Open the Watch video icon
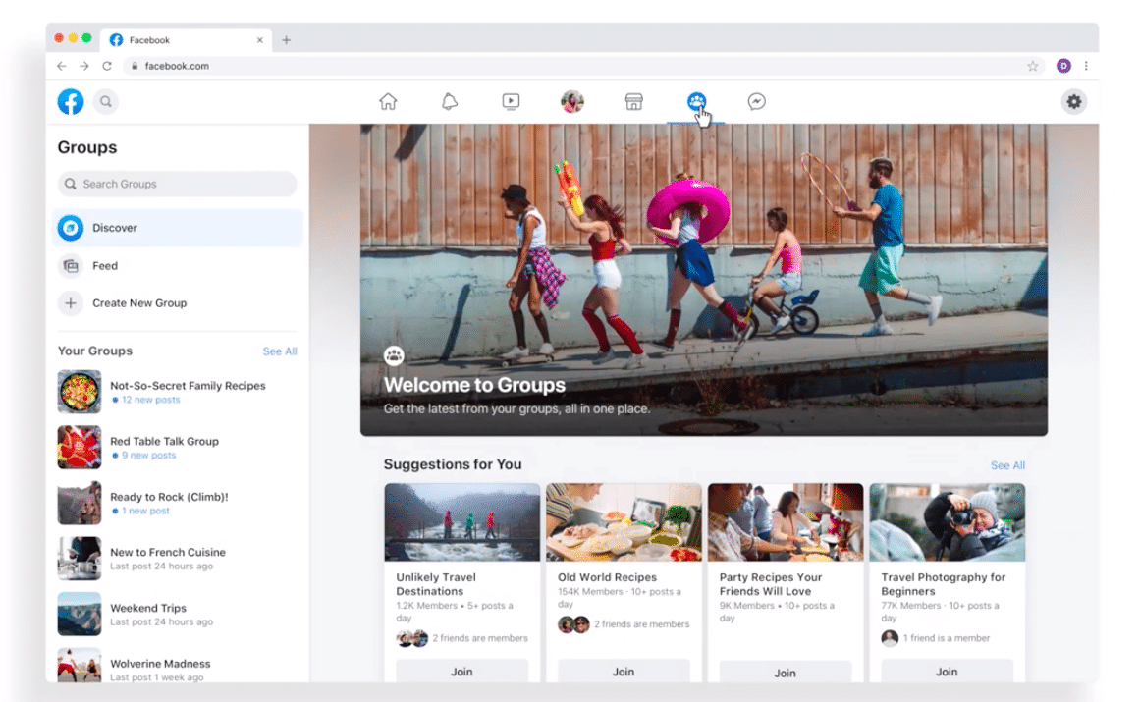Viewport: 1140px width, 702px height. coord(511,101)
